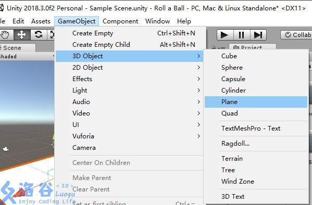
Task: Select the Move tool
Action: point(21,35)
